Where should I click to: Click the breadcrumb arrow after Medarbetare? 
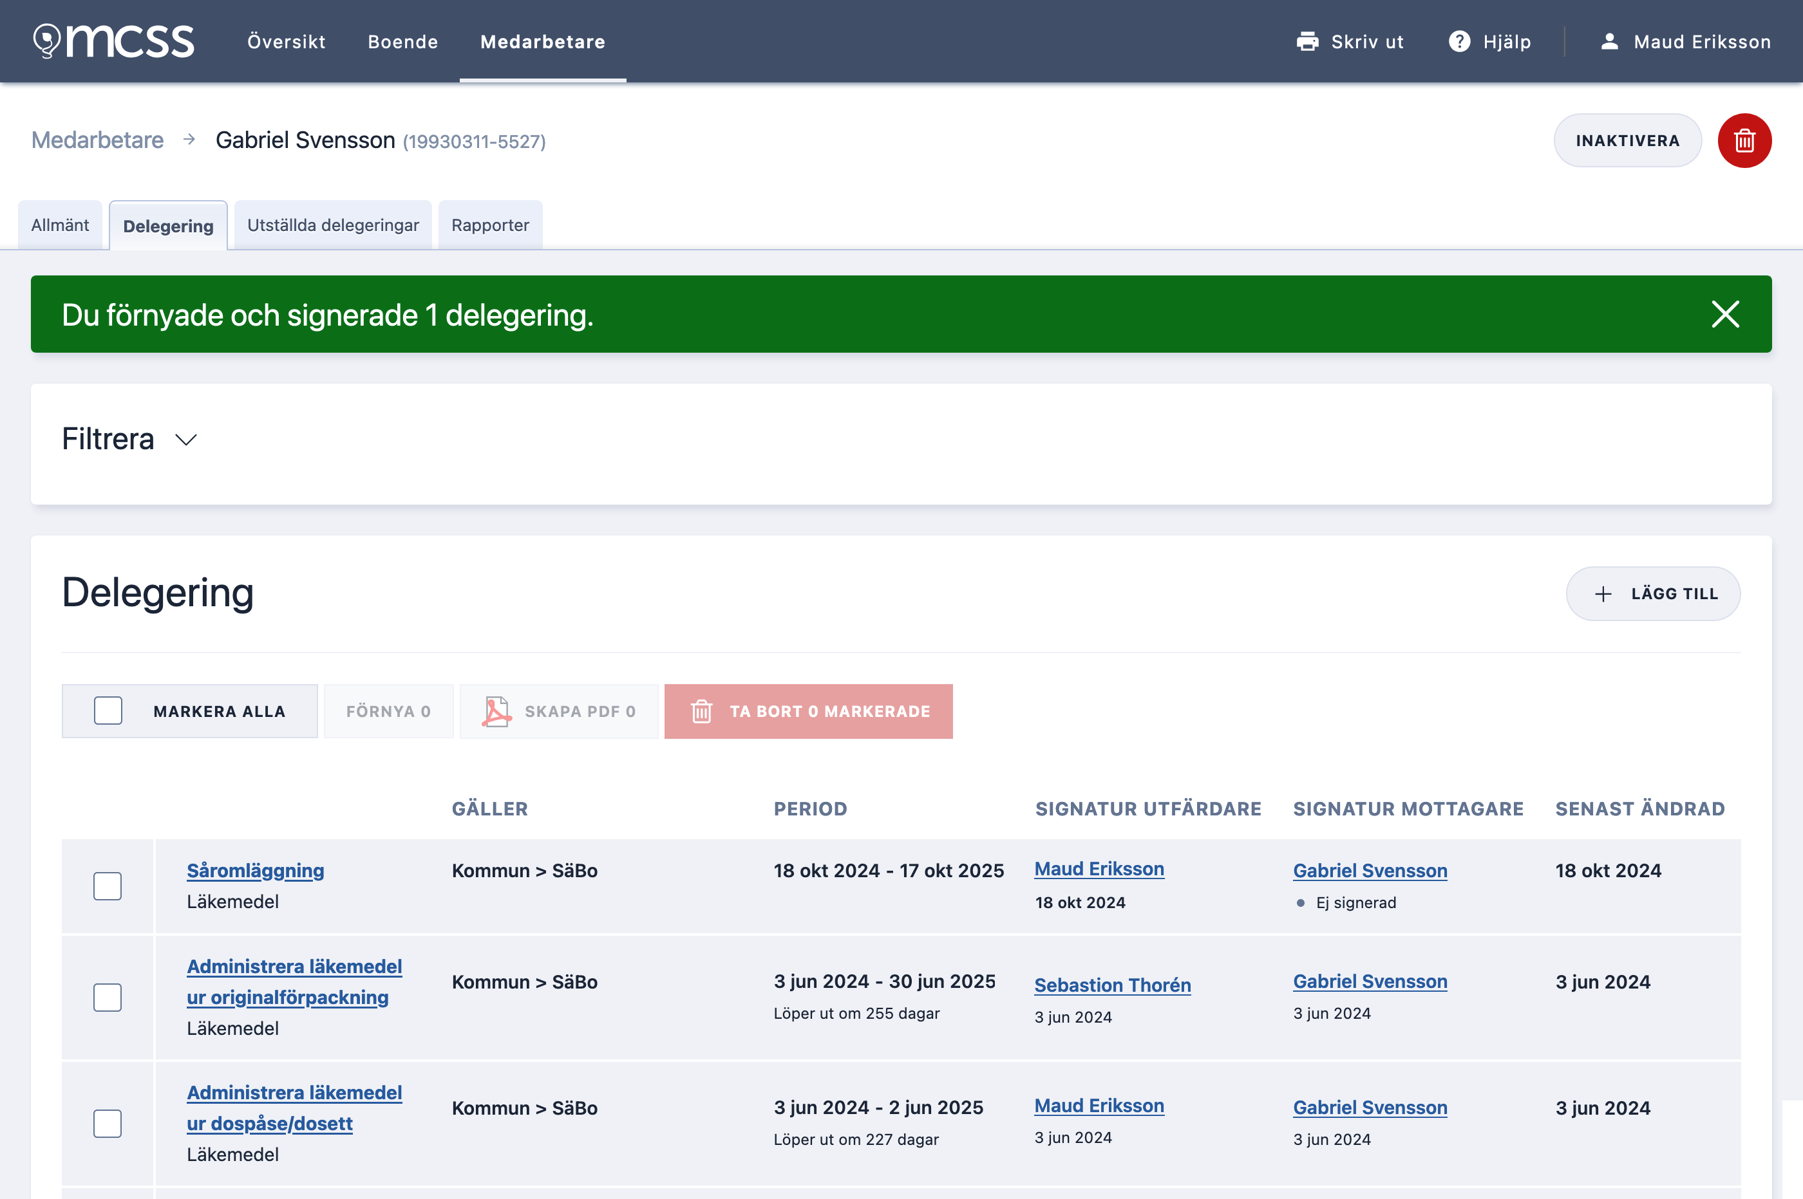point(189,140)
